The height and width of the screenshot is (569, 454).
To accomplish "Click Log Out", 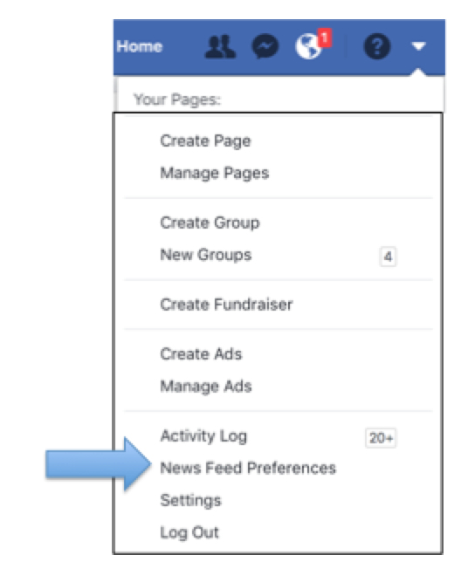I will click(x=189, y=532).
